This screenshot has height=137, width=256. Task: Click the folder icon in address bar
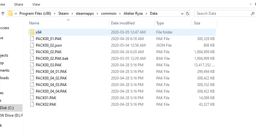(x=11, y=13)
